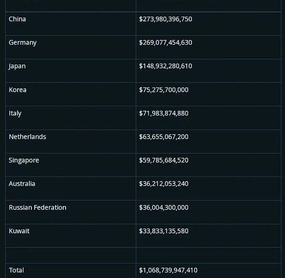Select Korea's value $75,275,700,000
285x278 pixels.
(x=163, y=90)
